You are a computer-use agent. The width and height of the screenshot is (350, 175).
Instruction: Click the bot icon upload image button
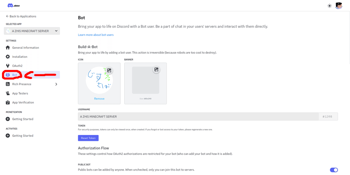(109, 70)
